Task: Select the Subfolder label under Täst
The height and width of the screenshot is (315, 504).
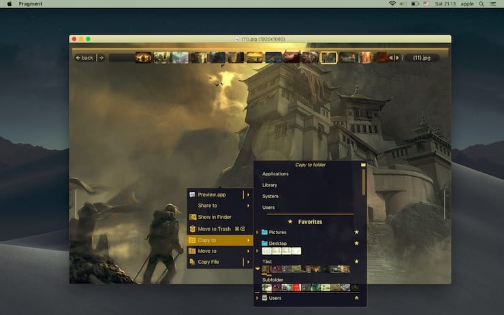Action: [x=272, y=280]
